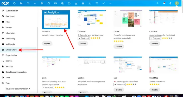
Task: Open the stick-figure app icon in top bar
Action: point(90,3)
